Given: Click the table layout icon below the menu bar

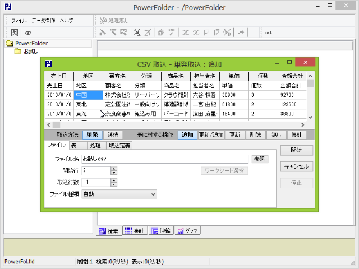Looking at the screenshot, I should pyautogui.click(x=14, y=33).
